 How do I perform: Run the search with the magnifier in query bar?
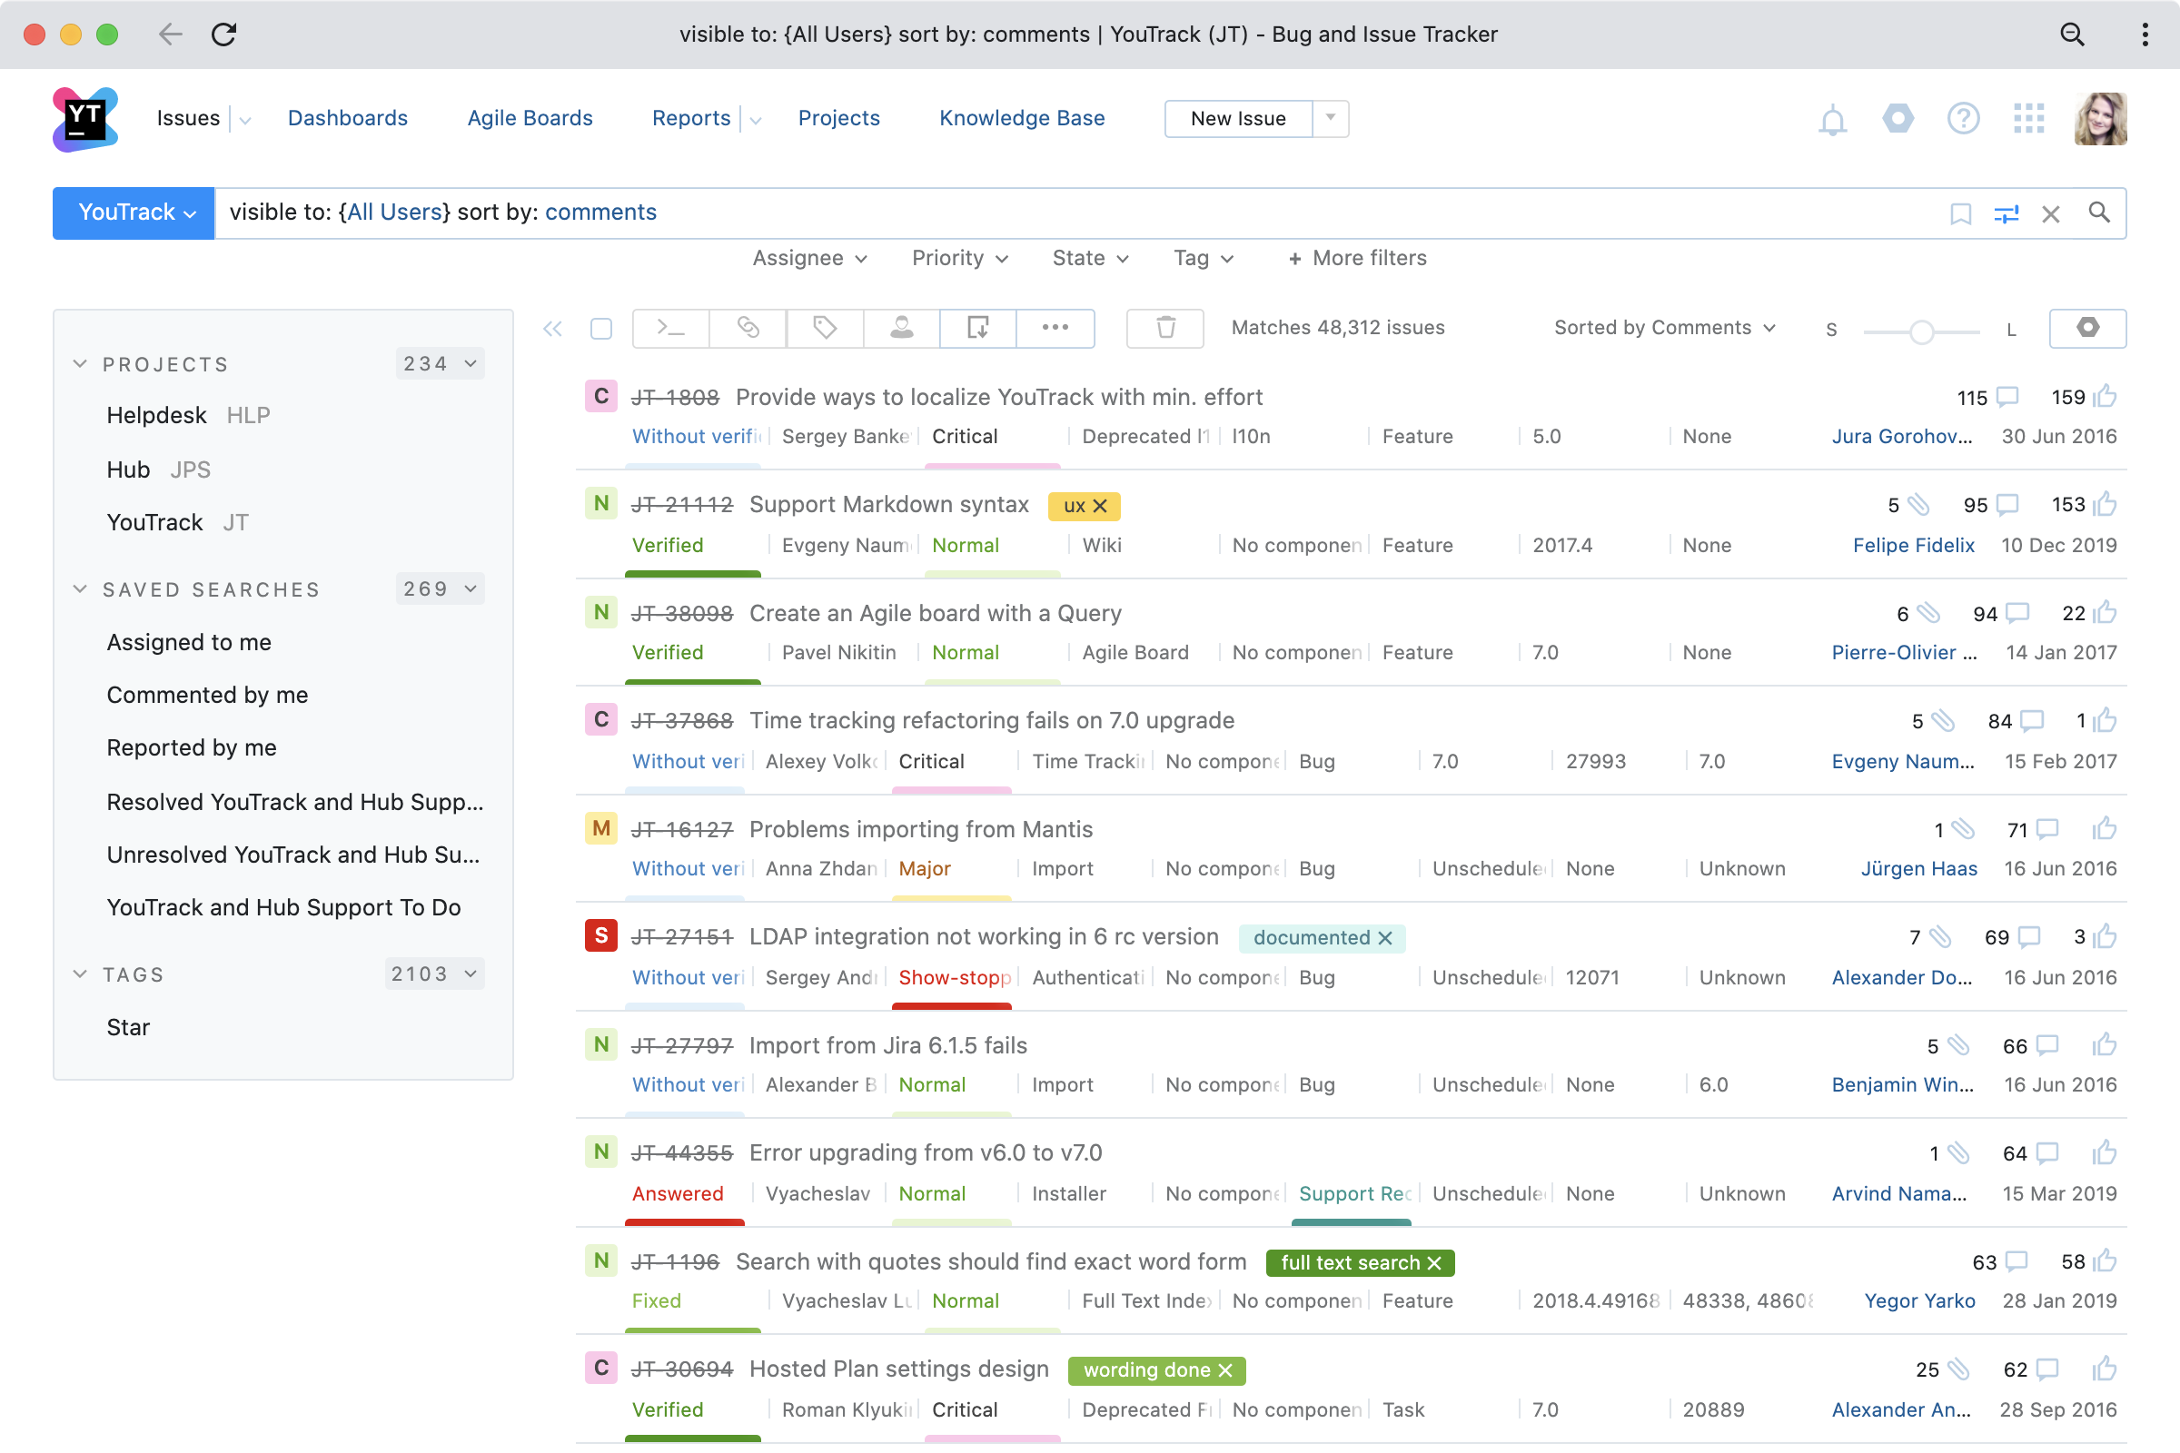[2098, 213]
